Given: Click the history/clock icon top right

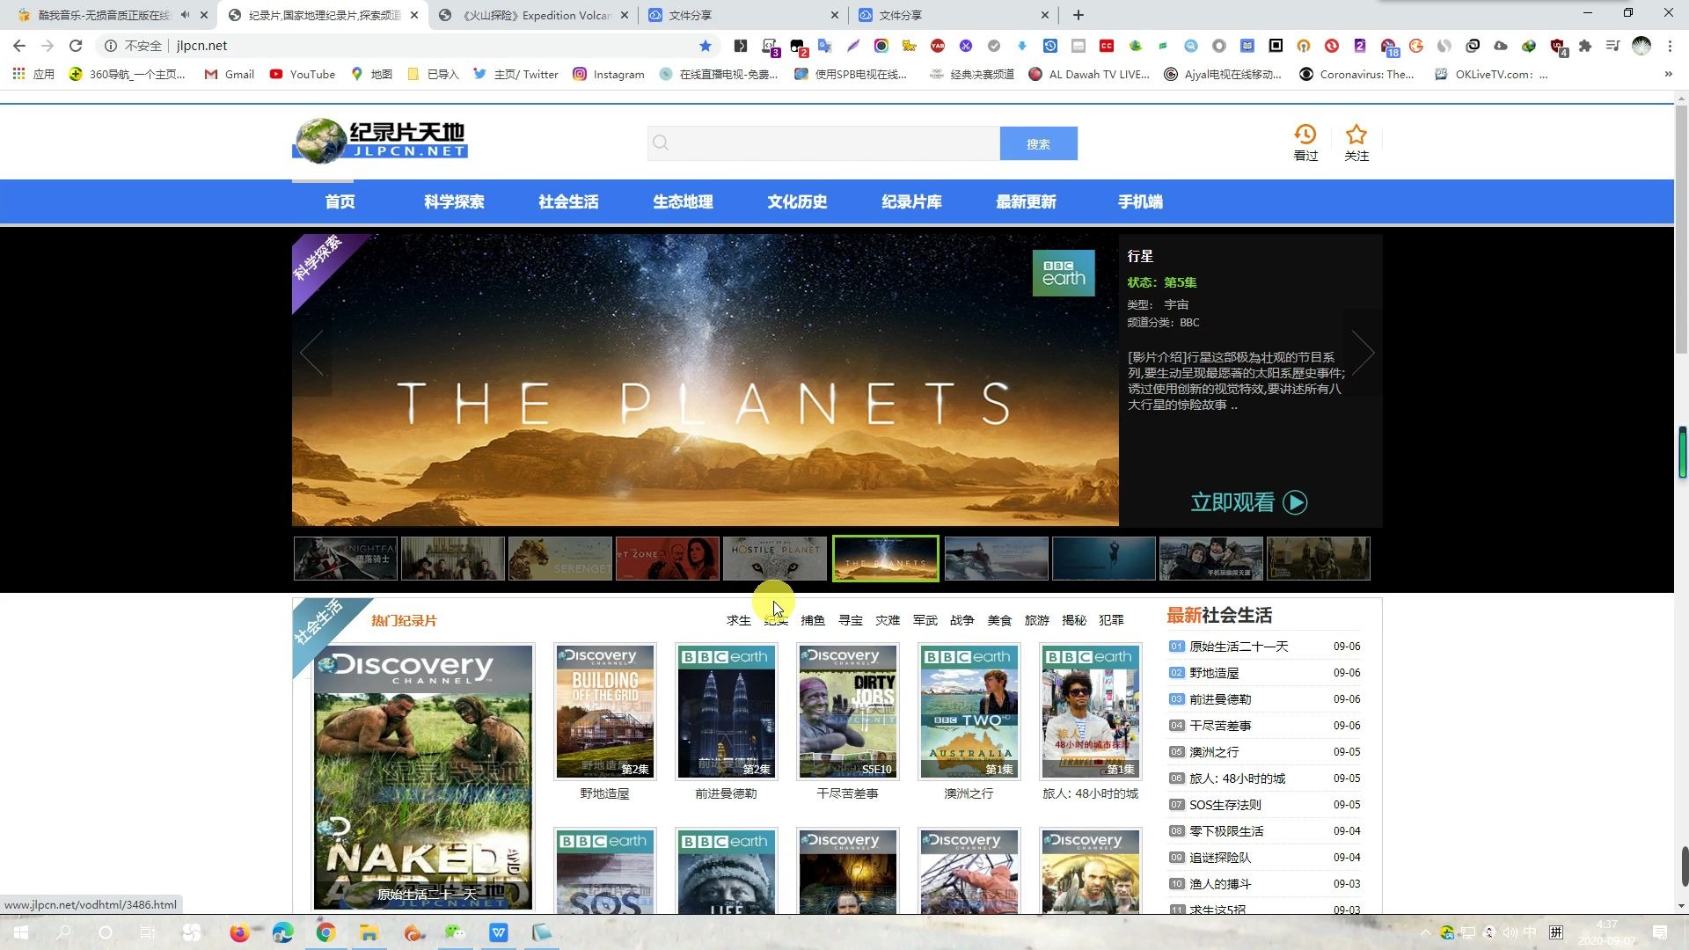Looking at the screenshot, I should click(x=1305, y=134).
